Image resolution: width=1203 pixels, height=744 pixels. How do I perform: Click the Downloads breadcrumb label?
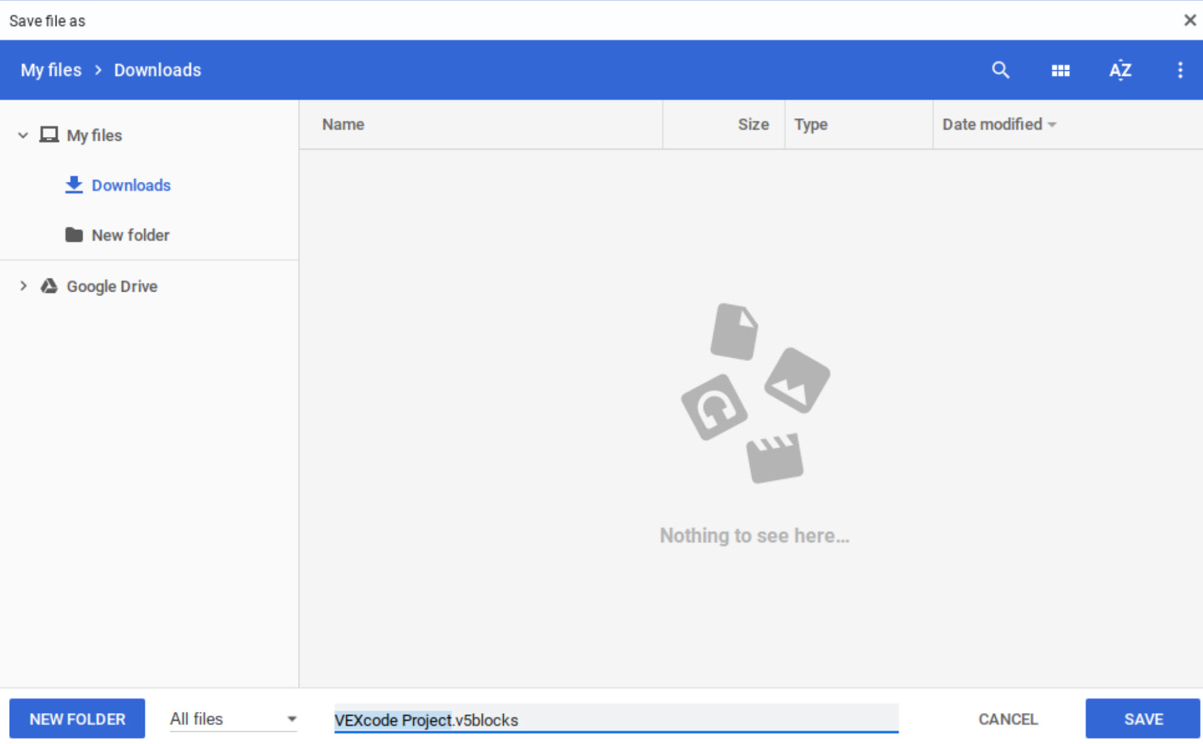click(x=156, y=70)
